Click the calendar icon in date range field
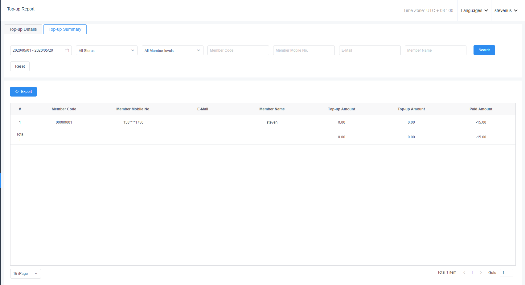 pos(67,50)
